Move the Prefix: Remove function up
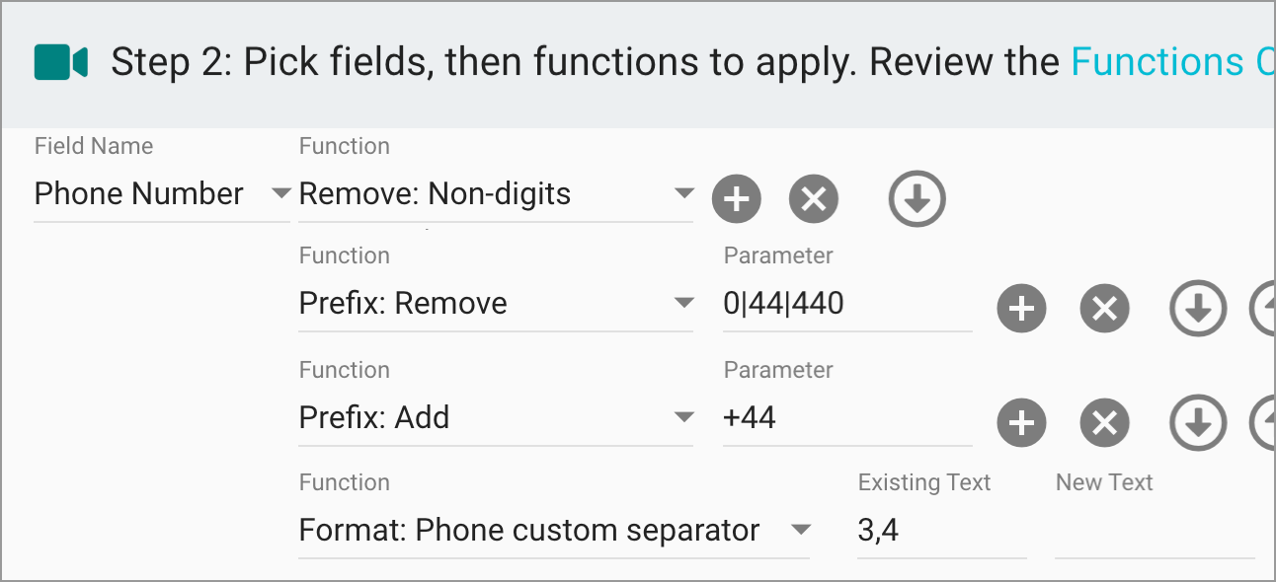 coord(1269,308)
